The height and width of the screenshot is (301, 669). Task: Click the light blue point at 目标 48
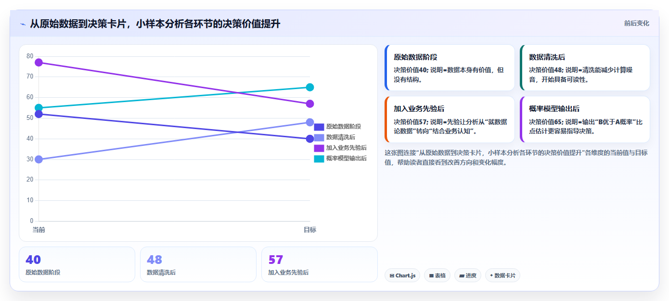[310, 122]
